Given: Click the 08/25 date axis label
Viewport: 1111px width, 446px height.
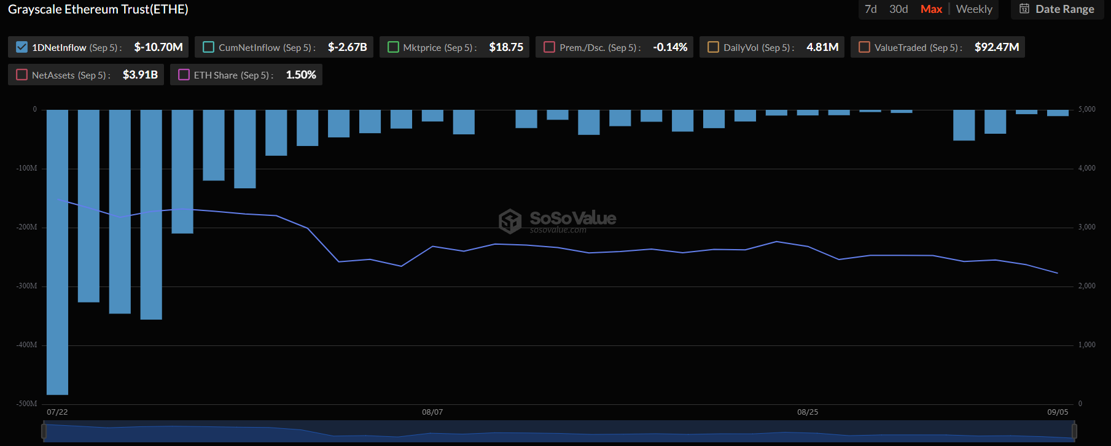Looking at the screenshot, I should 808,412.
